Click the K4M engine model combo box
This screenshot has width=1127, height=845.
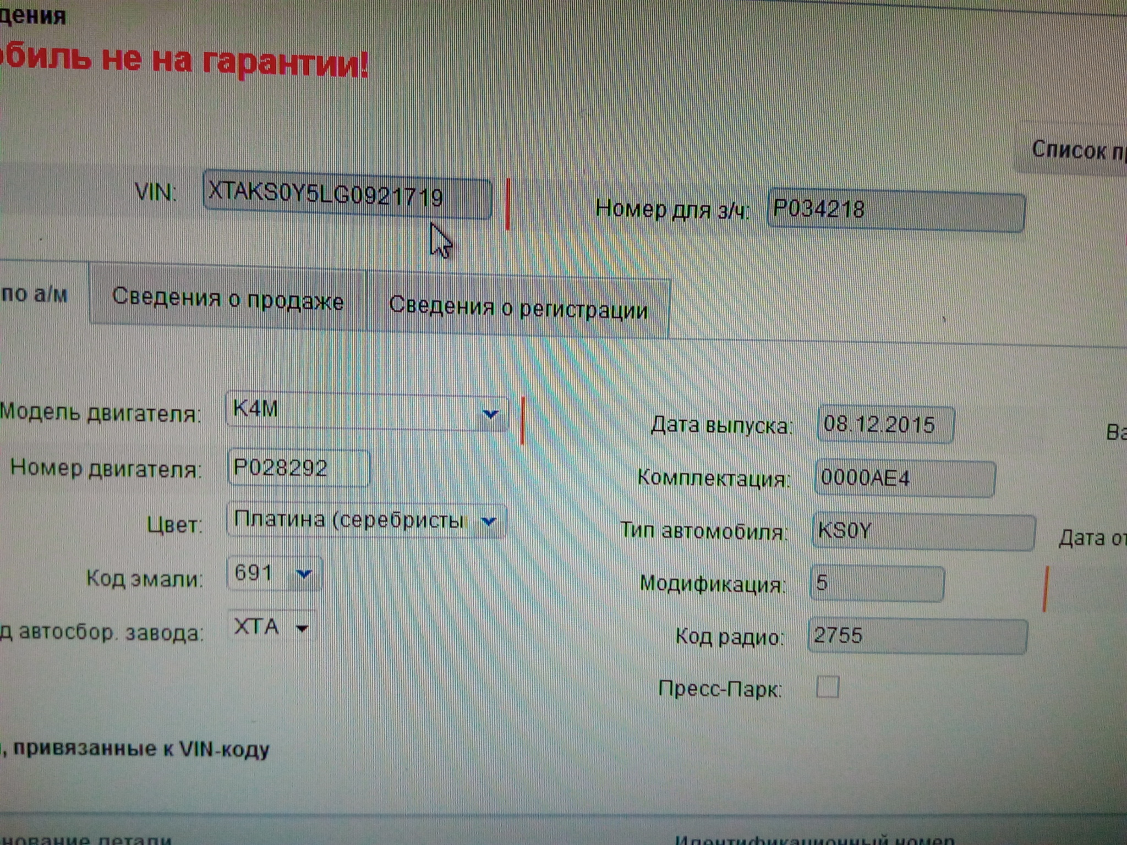[352, 411]
